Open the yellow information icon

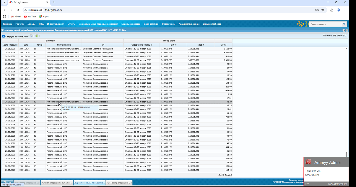306,24
